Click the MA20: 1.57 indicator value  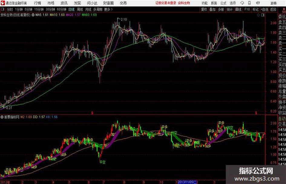[73, 15]
